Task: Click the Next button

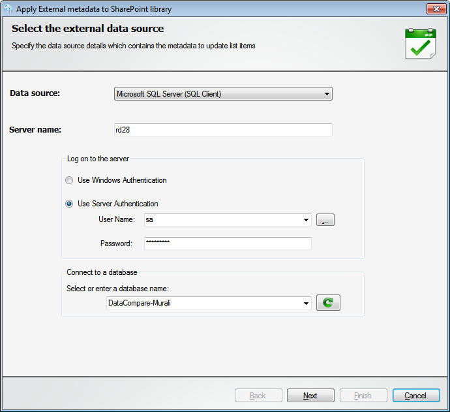Action: coord(310,396)
